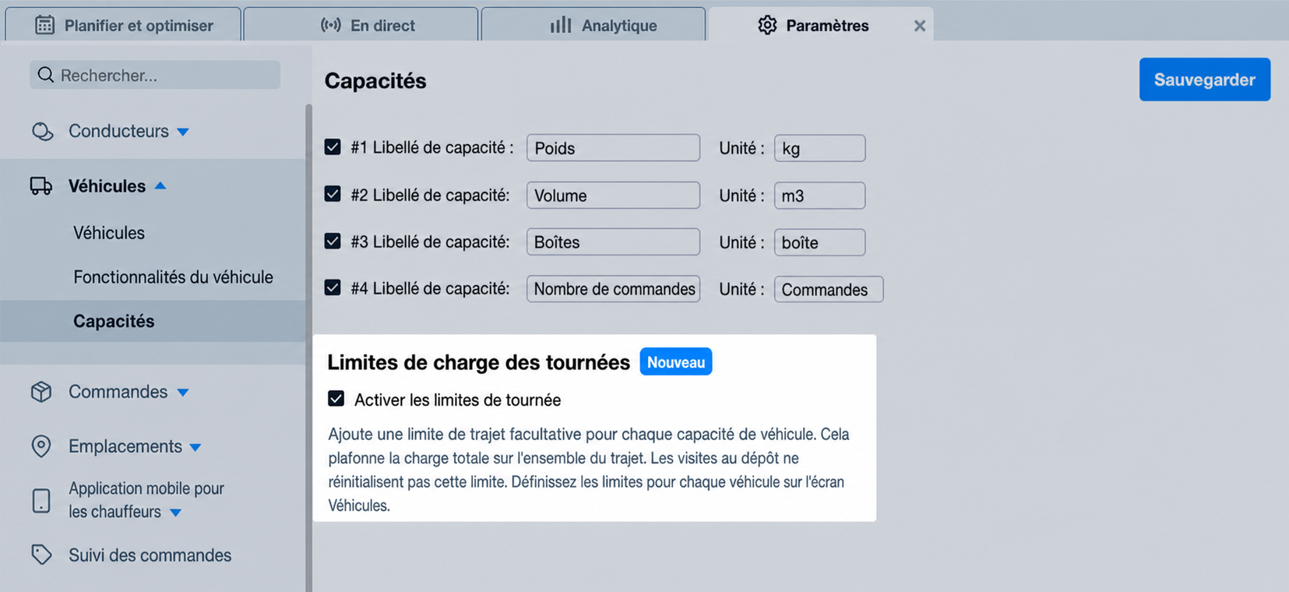
Task: Click the Conducteurs steering wheel icon
Action: point(42,131)
